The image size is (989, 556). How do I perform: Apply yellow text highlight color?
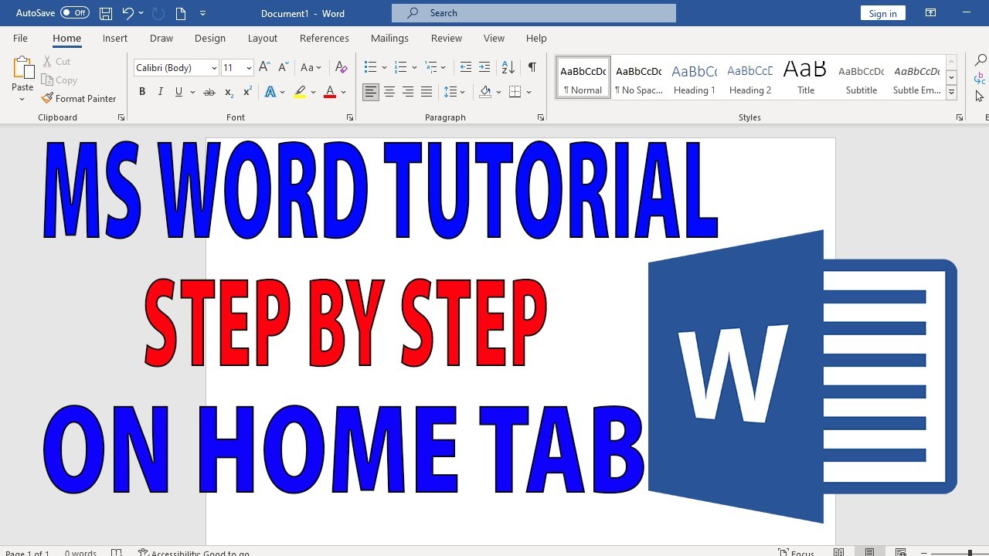(300, 92)
